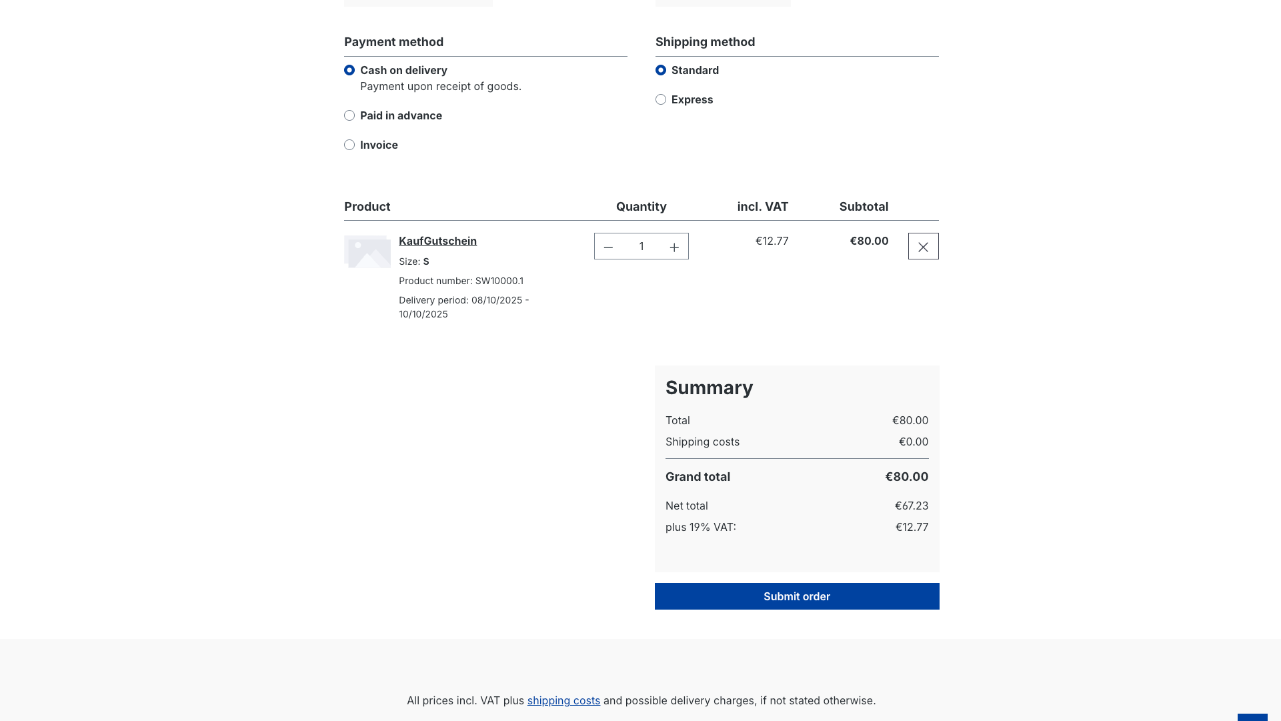Click the quantity number input field
The width and height of the screenshot is (1281, 721).
click(641, 247)
